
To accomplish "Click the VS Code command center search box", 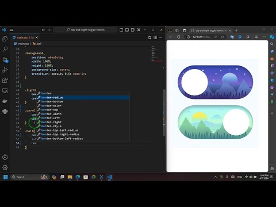I will click(85, 30).
